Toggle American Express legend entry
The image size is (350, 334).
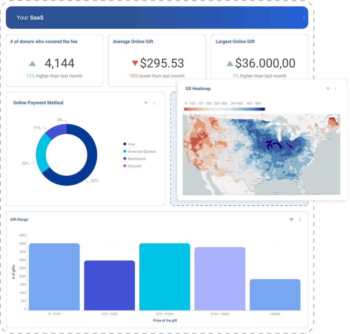pyautogui.click(x=142, y=152)
